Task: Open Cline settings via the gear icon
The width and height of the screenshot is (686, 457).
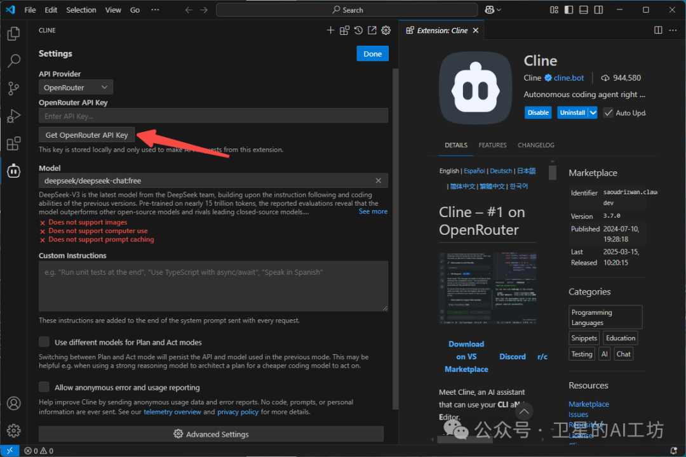Action: [x=386, y=30]
